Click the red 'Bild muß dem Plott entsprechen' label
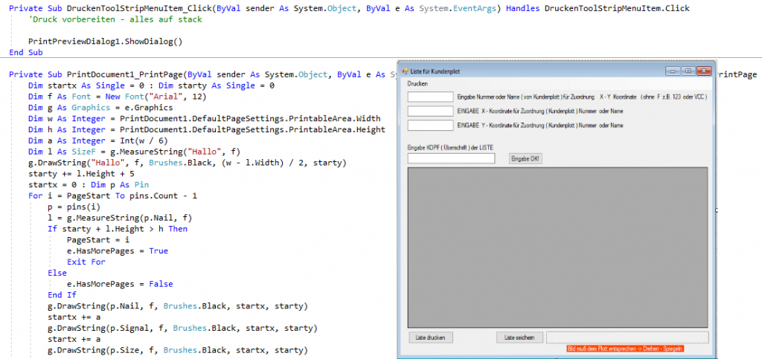The image size is (762, 359). coord(625,349)
